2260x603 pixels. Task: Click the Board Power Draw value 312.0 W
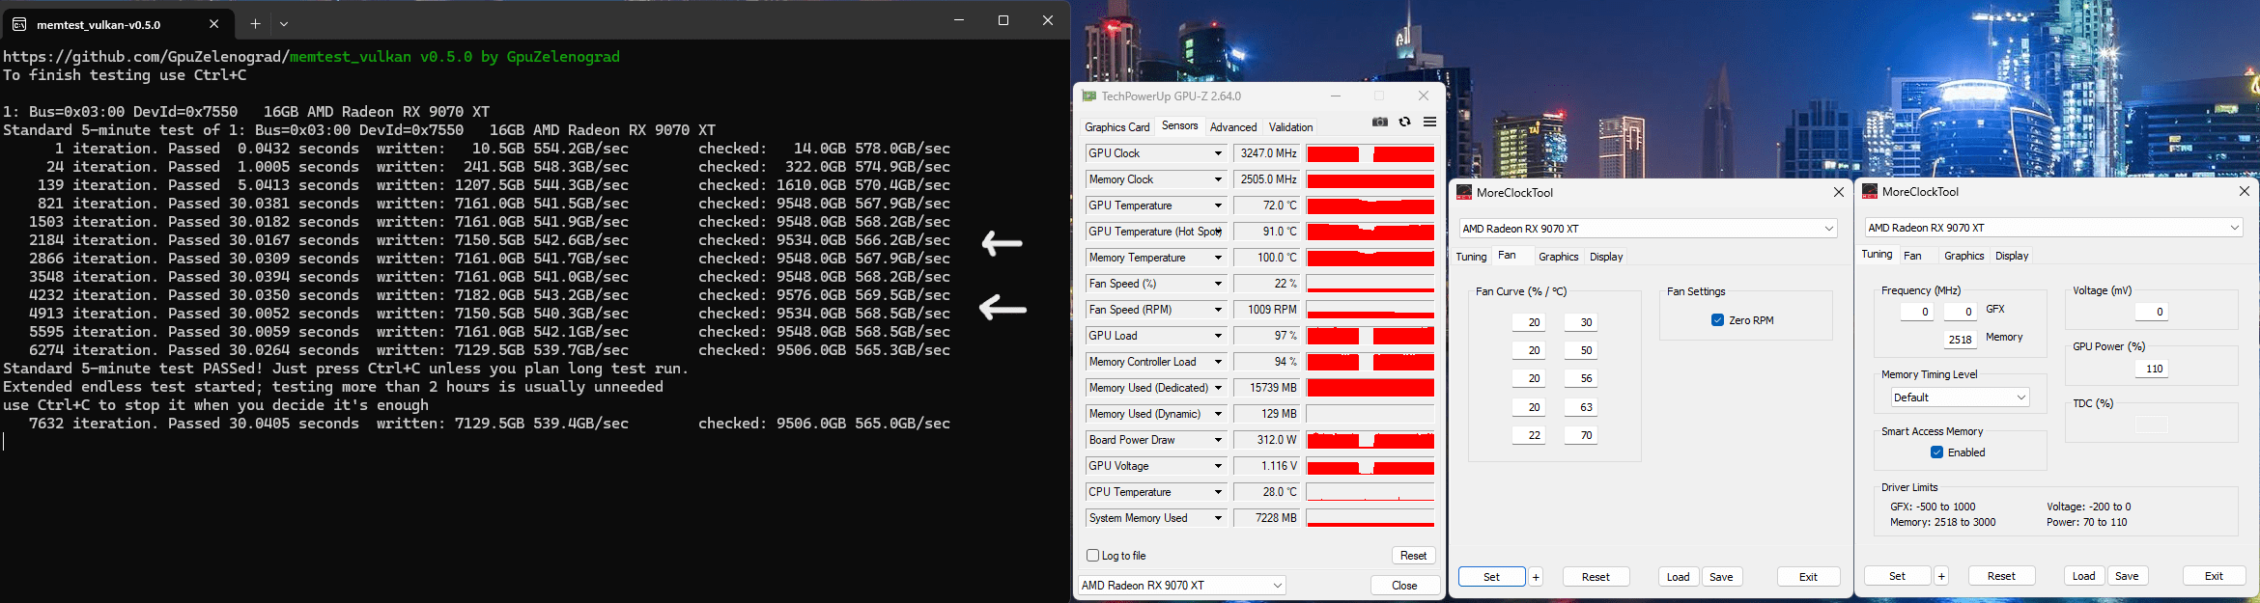(1266, 440)
